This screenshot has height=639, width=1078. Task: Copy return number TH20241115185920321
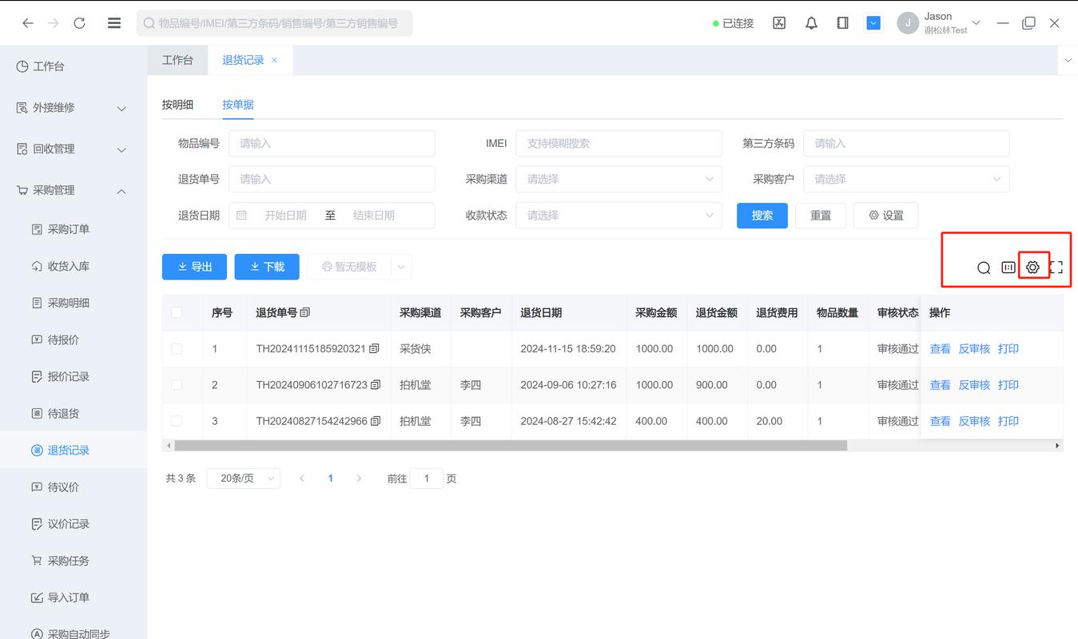[x=375, y=349]
